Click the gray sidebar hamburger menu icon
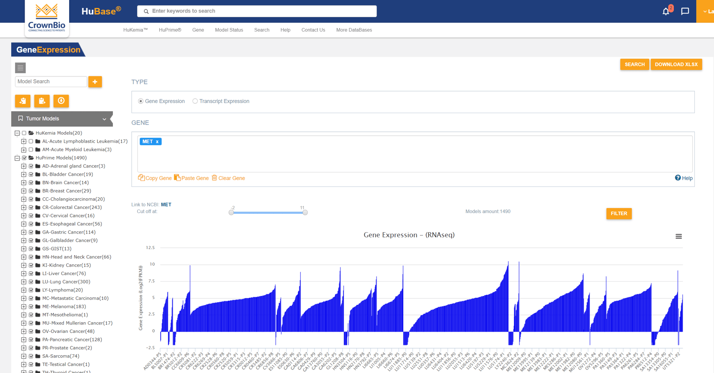Image resolution: width=714 pixels, height=373 pixels. [21, 68]
